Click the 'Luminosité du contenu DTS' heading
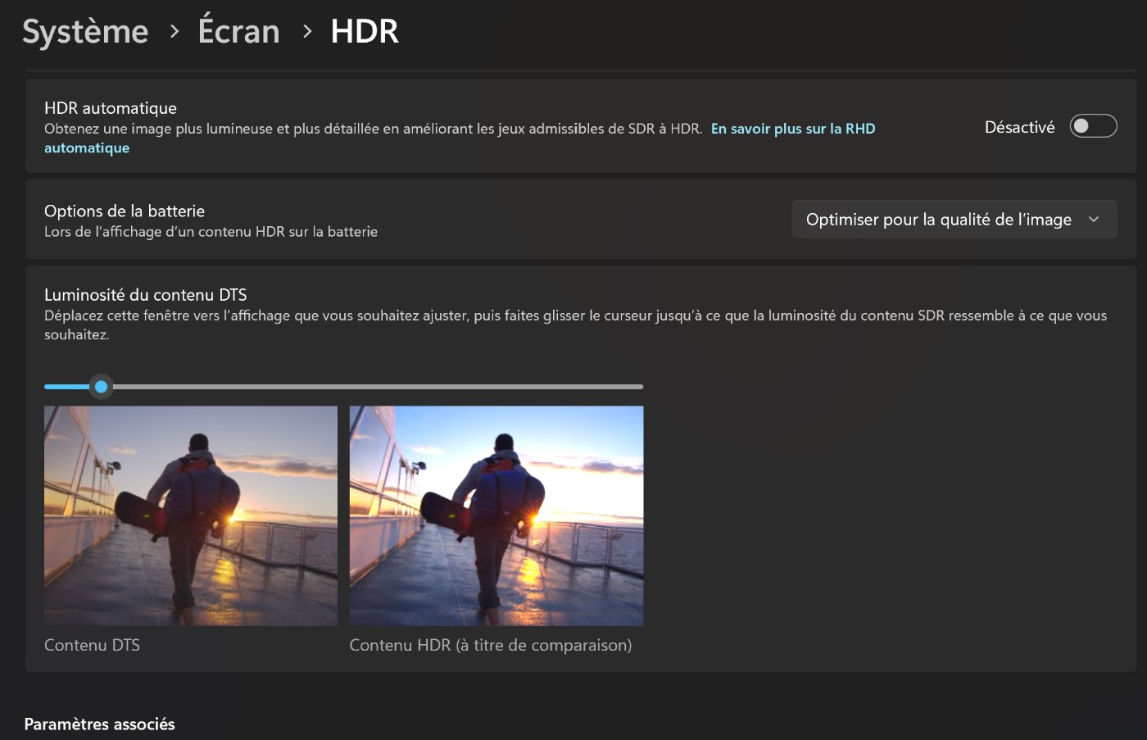The height and width of the screenshot is (740, 1147). [x=145, y=295]
